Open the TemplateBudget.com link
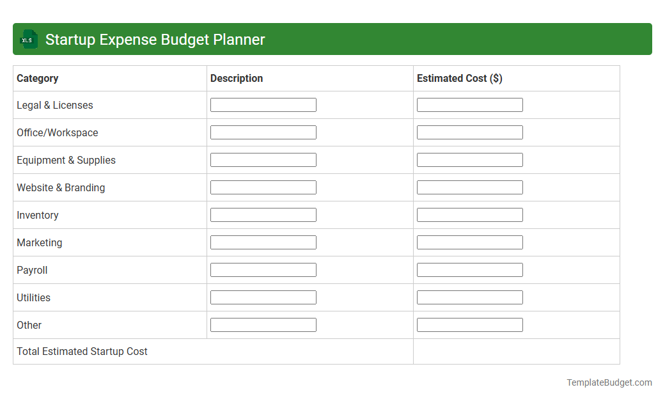The image size is (665, 401). pos(609,382)
